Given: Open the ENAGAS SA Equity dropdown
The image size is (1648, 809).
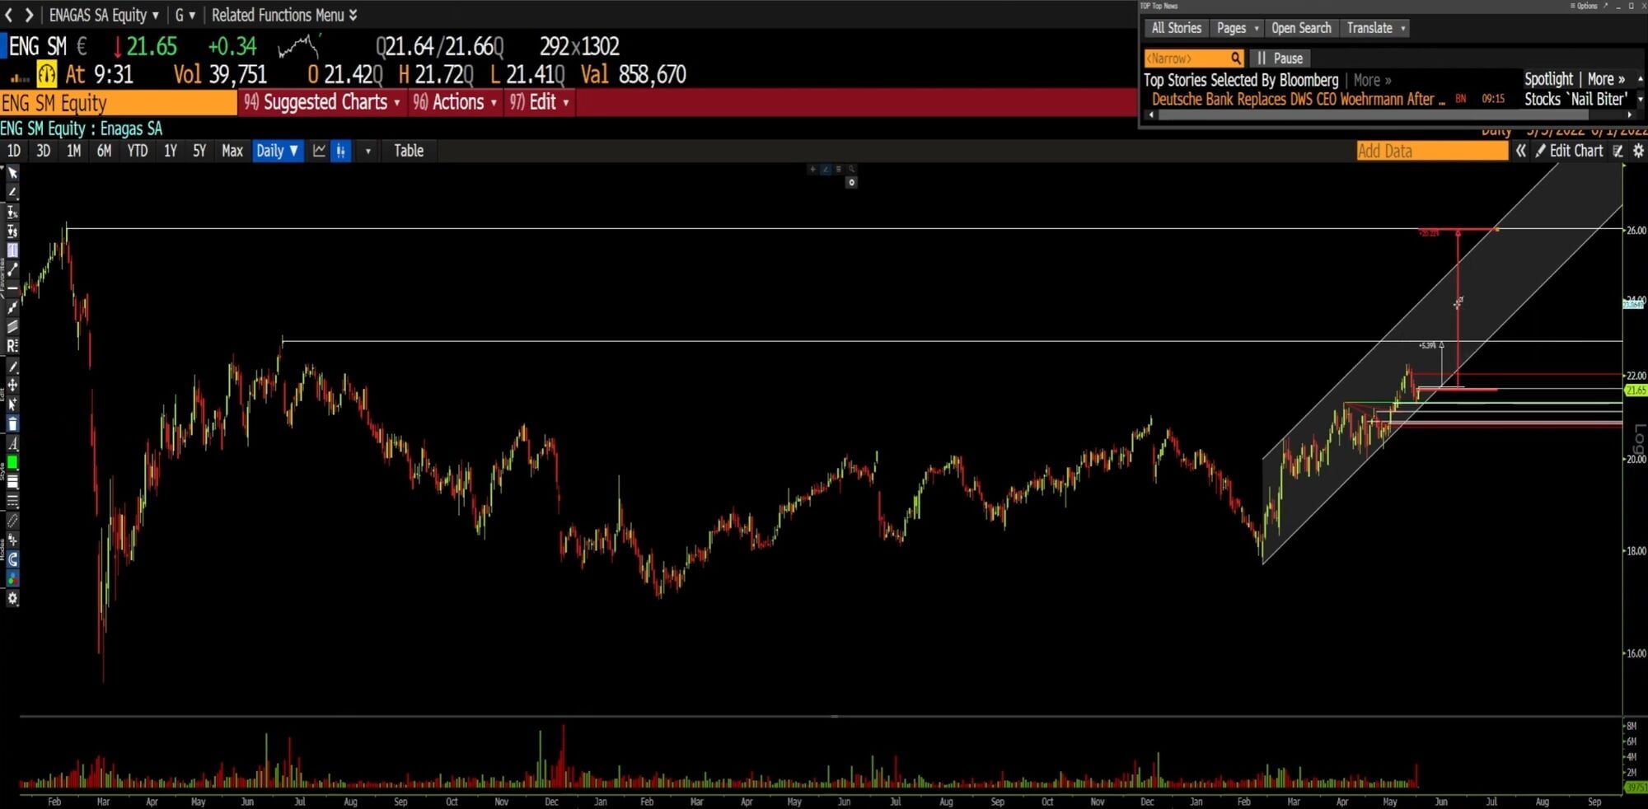Looking at the screenshot, I should pyautogui.click(x=104, y=15).
